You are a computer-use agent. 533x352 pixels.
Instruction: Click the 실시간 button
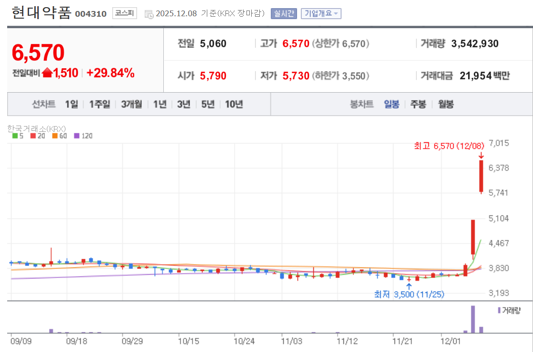pos(284,13)
